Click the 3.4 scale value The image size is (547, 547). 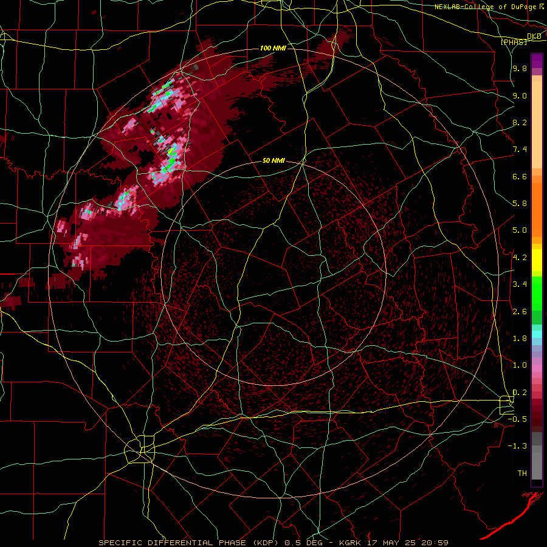(x=520, y=284)
